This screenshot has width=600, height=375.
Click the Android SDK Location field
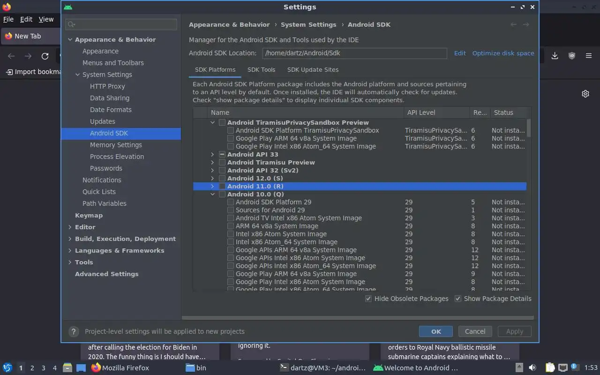[354, 53]
